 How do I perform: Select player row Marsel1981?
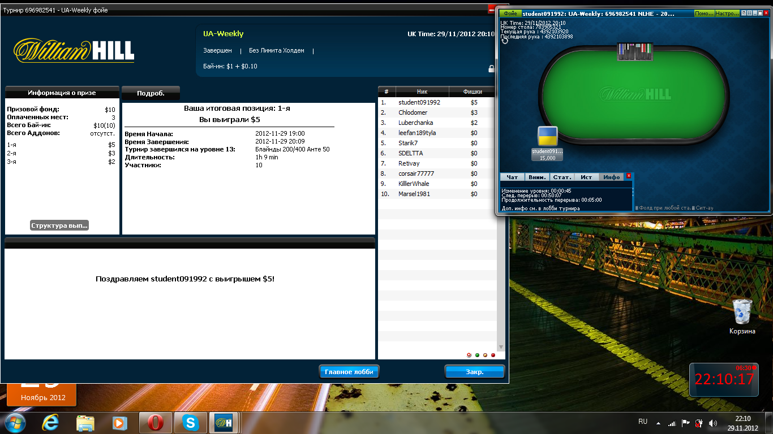(437, 194)
